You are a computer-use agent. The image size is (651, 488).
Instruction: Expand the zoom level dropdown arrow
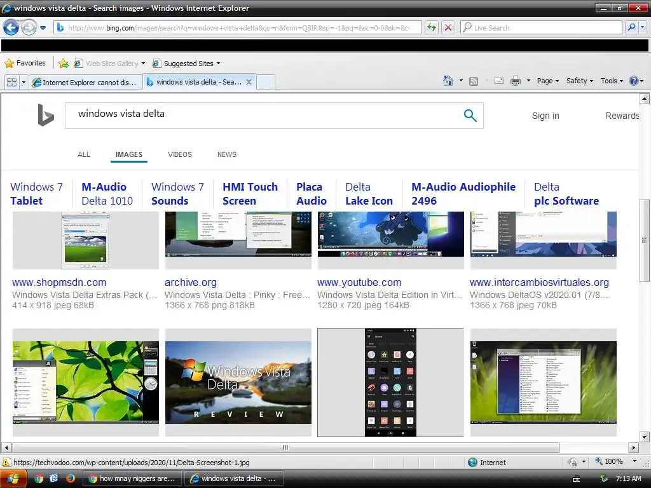(634, 461)
